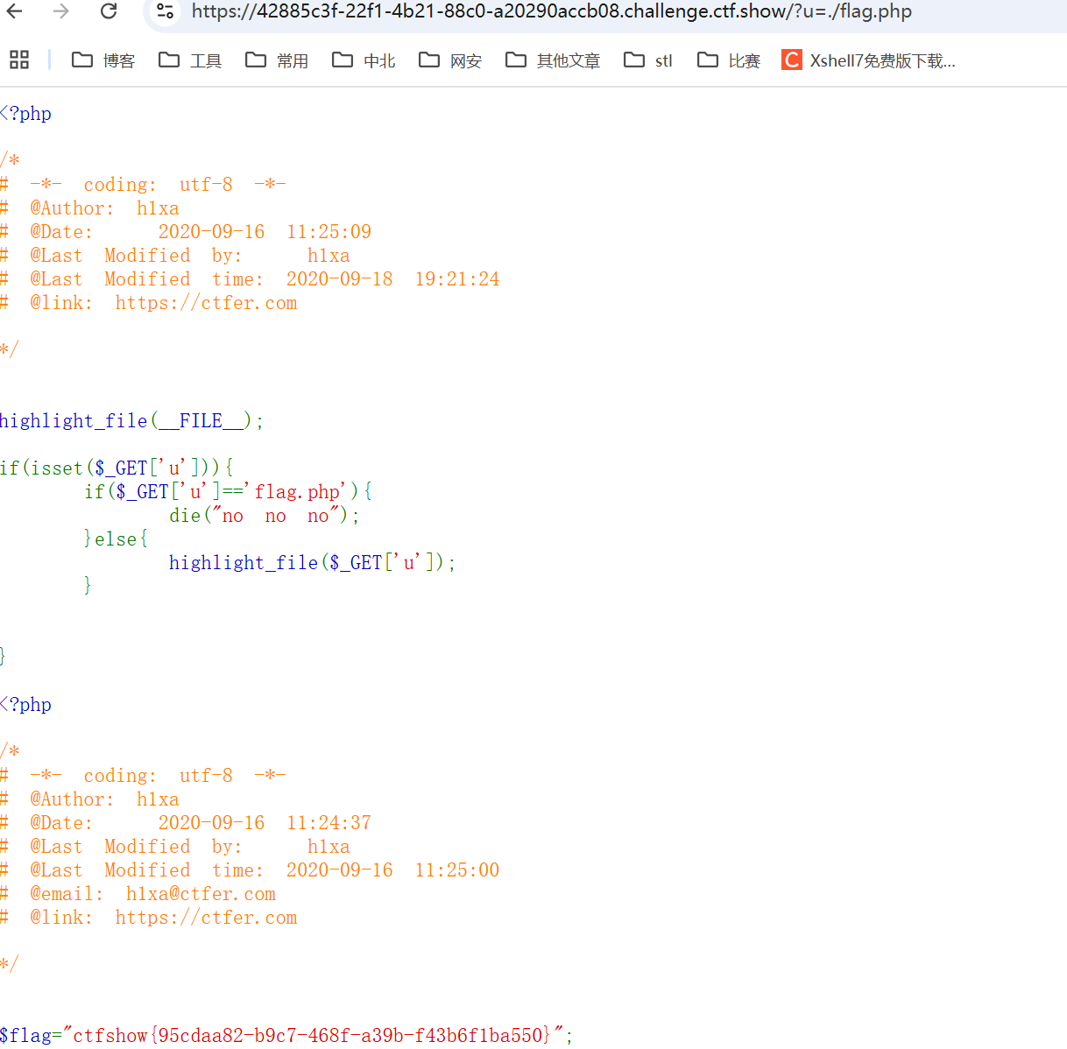This screenshot has height=1049, width=1067.
Task: Click the second @Author: h1xa comment
Action: pyautogui.click(x=89, y=799)
